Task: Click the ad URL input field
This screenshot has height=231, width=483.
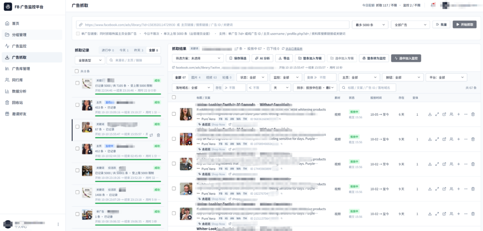Action: (213, 25)
